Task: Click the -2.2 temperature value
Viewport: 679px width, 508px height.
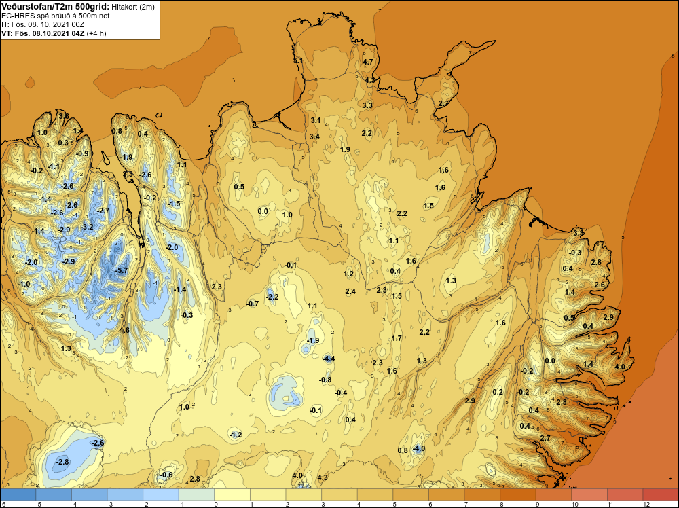Action: pyautogui.click(x=272, y=297)
